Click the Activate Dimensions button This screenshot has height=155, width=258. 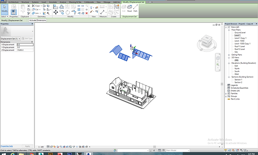pyautogui.click(x=38, y=20)
